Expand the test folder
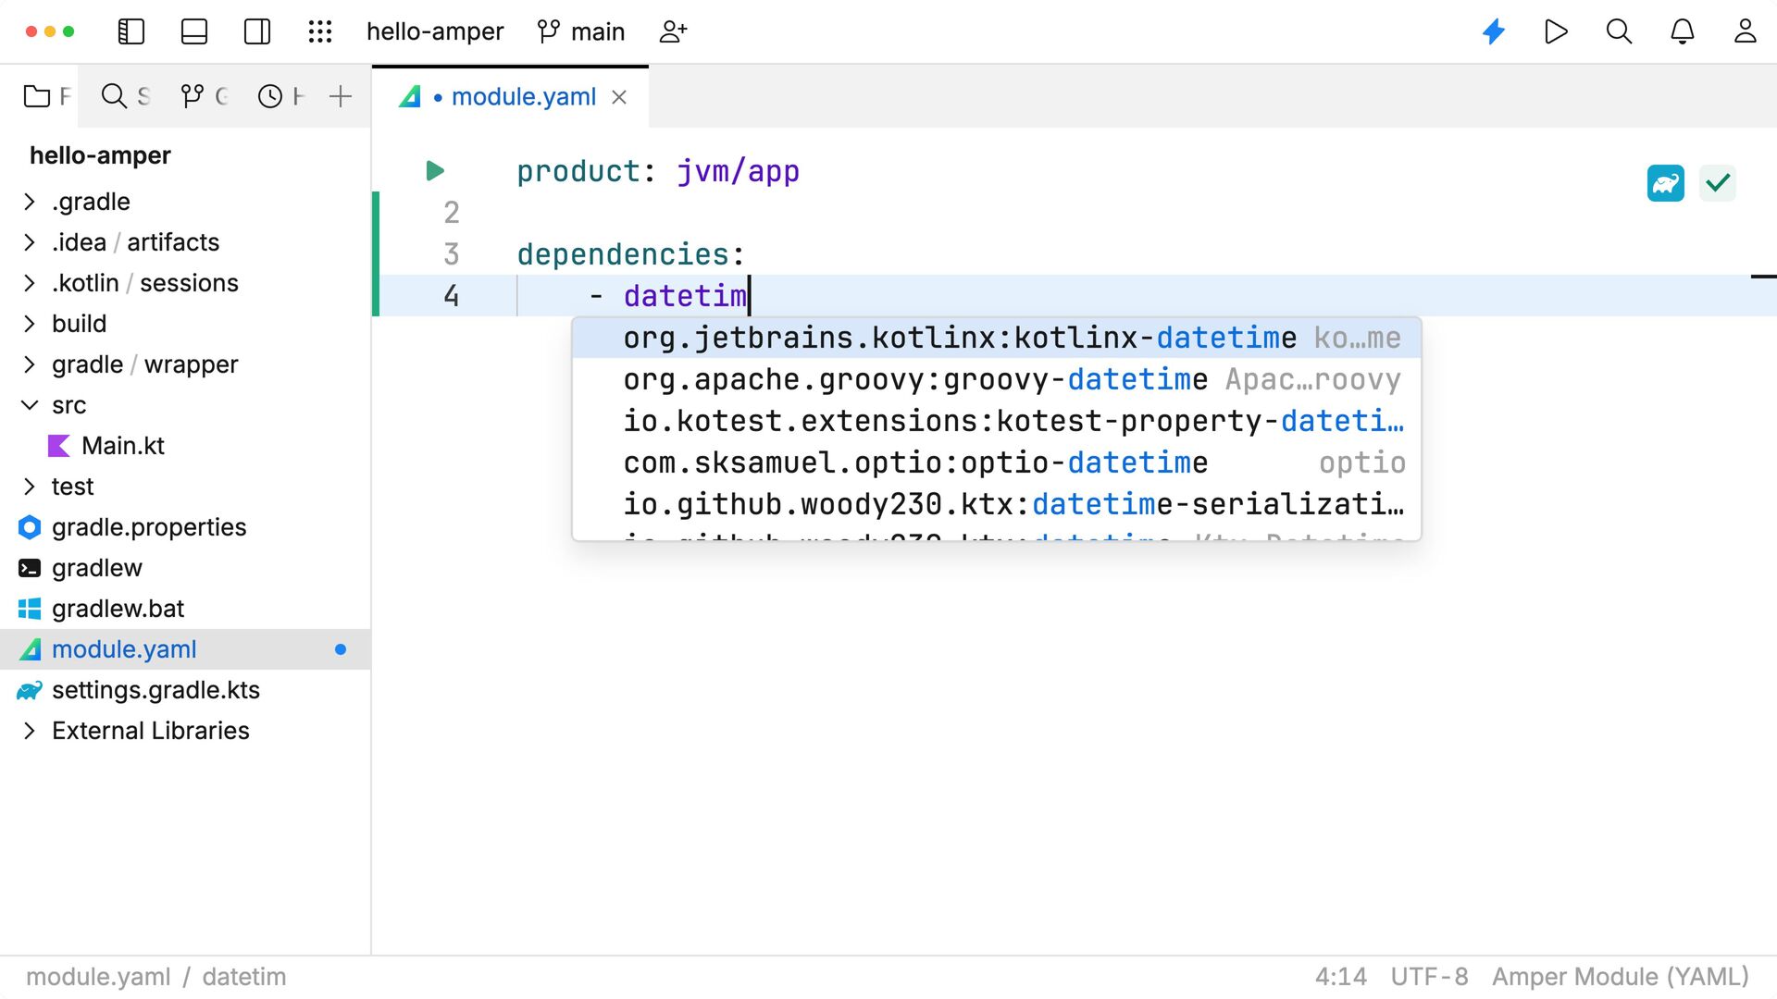This screenshot has width=1777, height=999. click(30, 487)
